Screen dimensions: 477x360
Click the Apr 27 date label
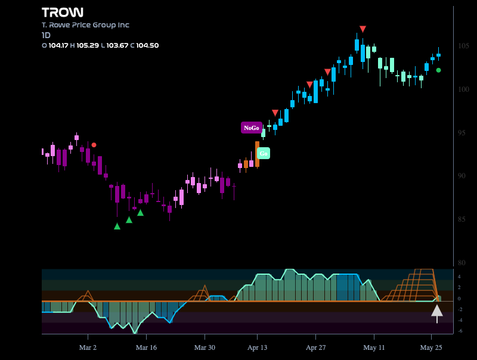[316, 347]
